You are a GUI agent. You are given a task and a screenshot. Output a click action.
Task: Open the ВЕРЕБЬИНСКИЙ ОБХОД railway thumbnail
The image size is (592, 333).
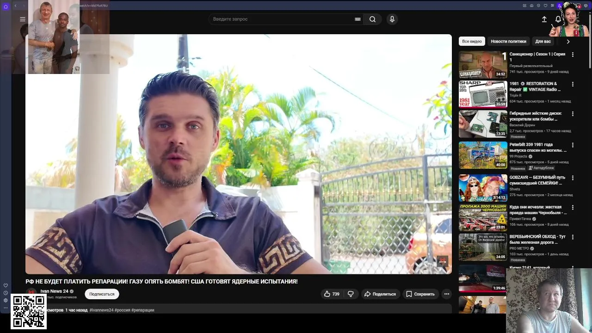[483, 247]
